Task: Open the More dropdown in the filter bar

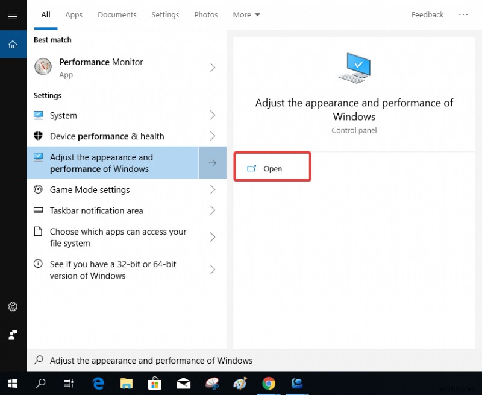Action: (x=246, y=14)
